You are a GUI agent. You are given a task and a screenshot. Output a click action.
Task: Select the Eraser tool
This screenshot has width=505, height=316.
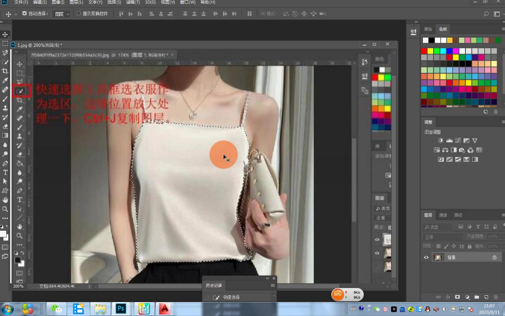point(5,126)
